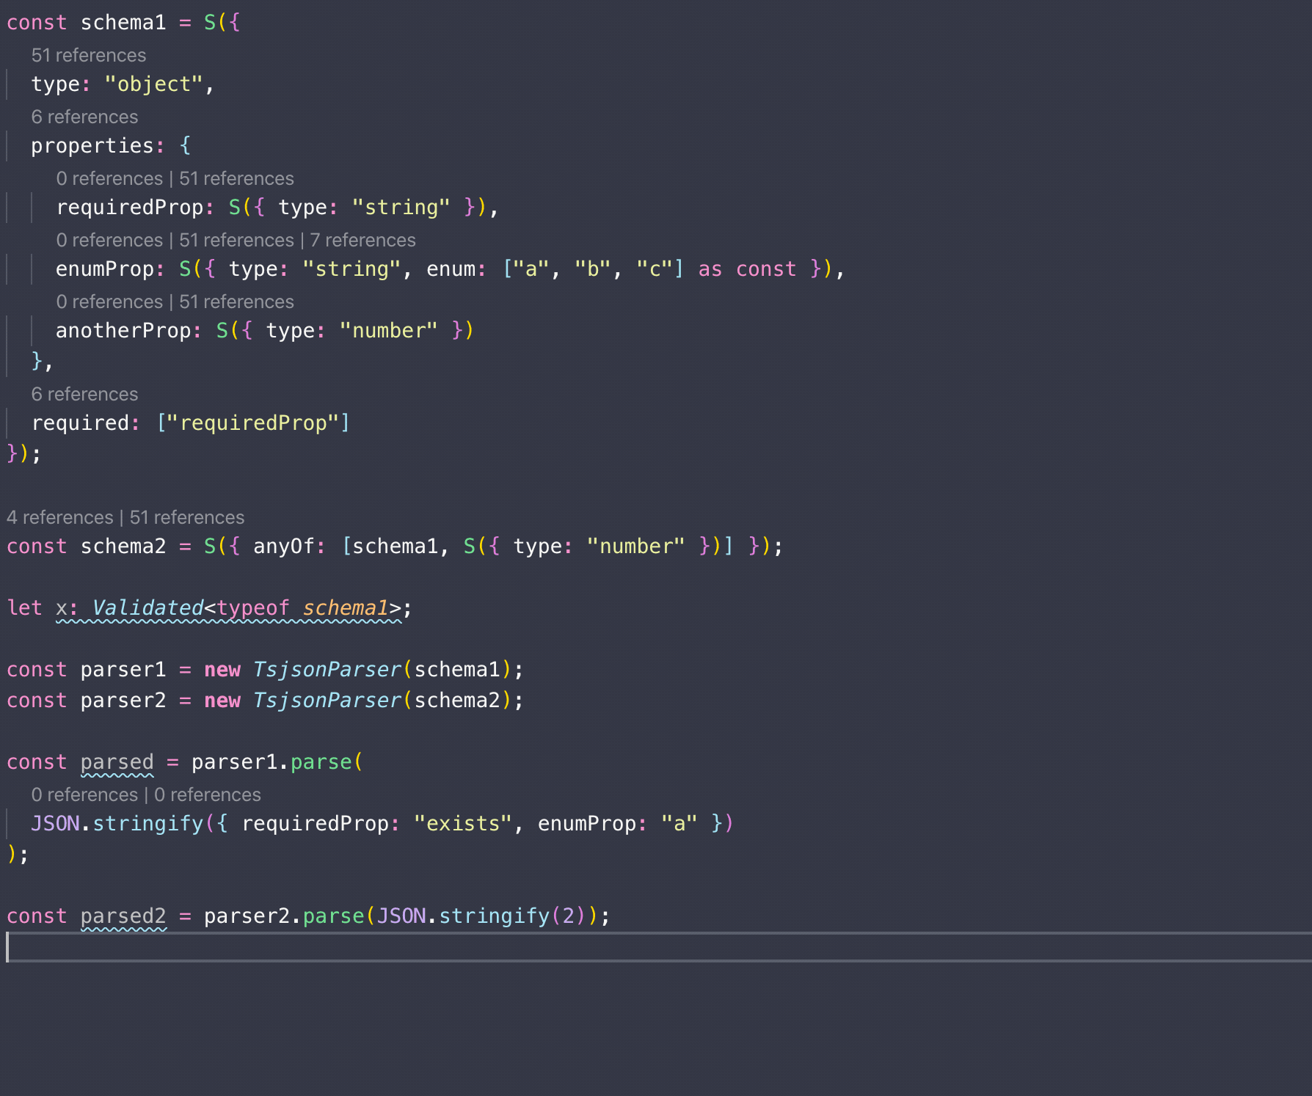
Task: Click the anyOf keyword in schema2
Action: tap(286, 546)
